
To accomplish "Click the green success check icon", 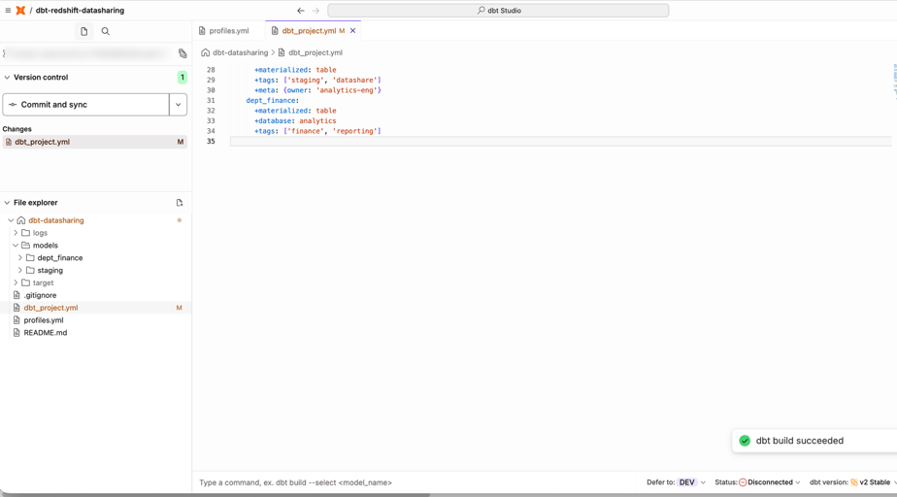I will click(745, 441).
